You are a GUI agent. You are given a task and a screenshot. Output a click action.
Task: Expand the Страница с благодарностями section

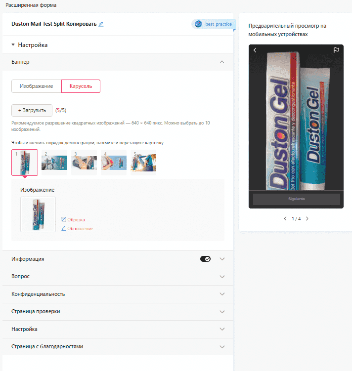[x=222, y=346]
